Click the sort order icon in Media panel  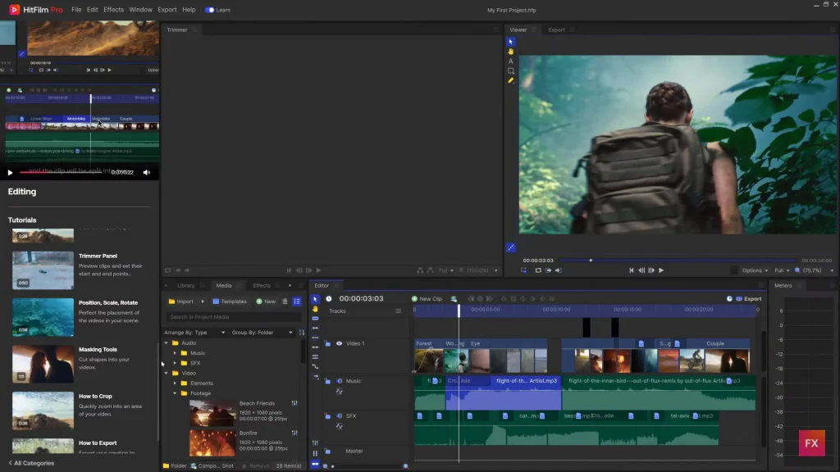click(x=302, y=333)
